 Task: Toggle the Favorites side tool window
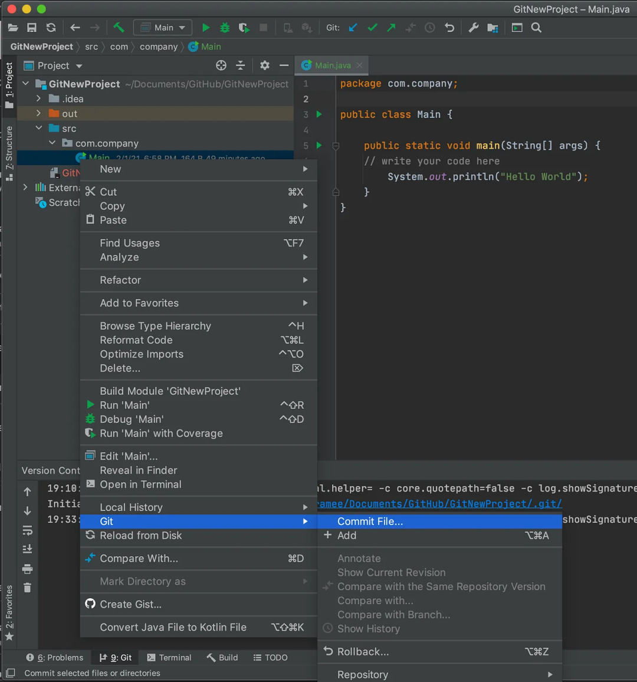(x=9, y=614)
